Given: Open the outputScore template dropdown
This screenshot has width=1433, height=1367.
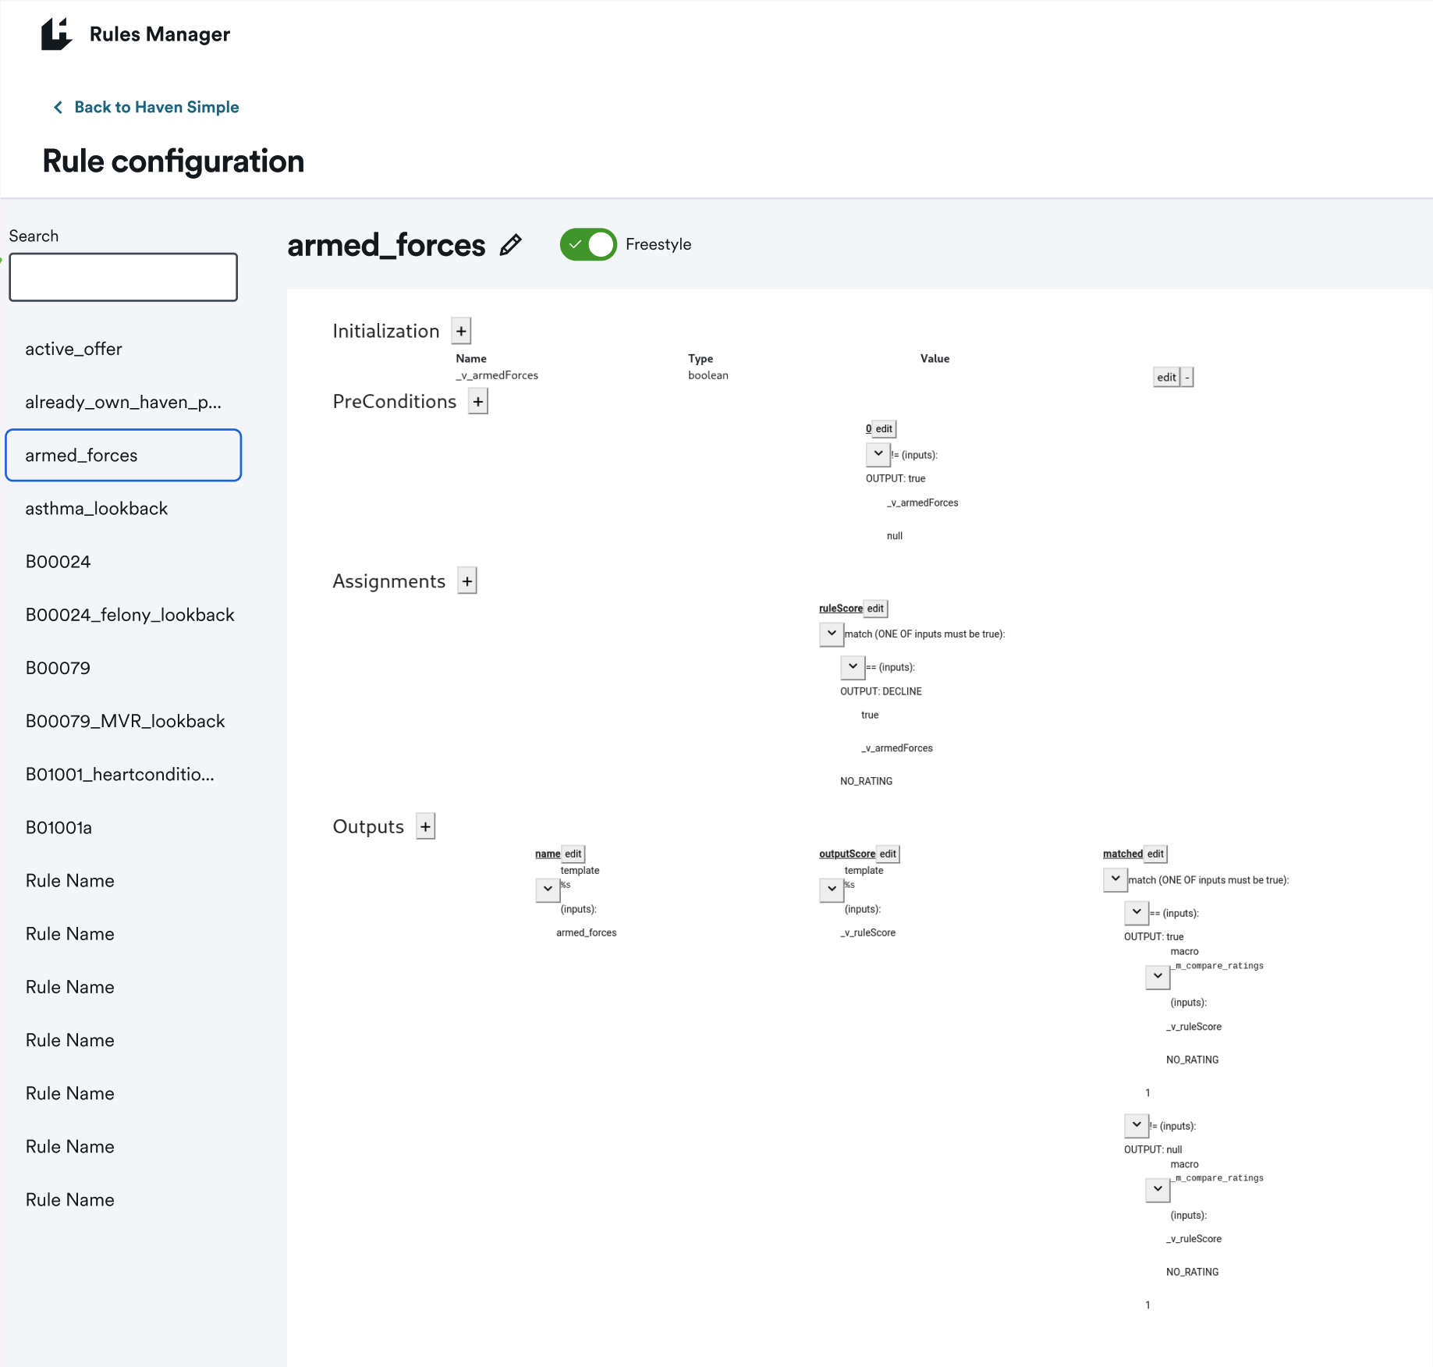Looking at the screenshot, I should click(x=831, y=889).
